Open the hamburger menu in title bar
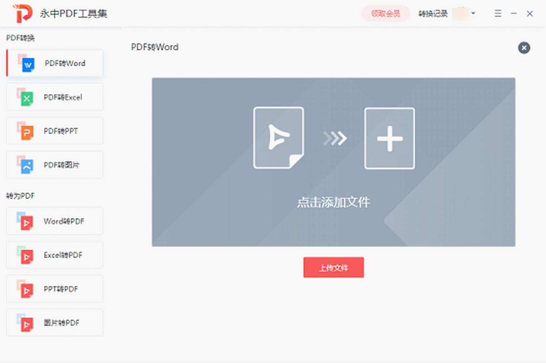The image size is (546, 363). coord(498,14)
